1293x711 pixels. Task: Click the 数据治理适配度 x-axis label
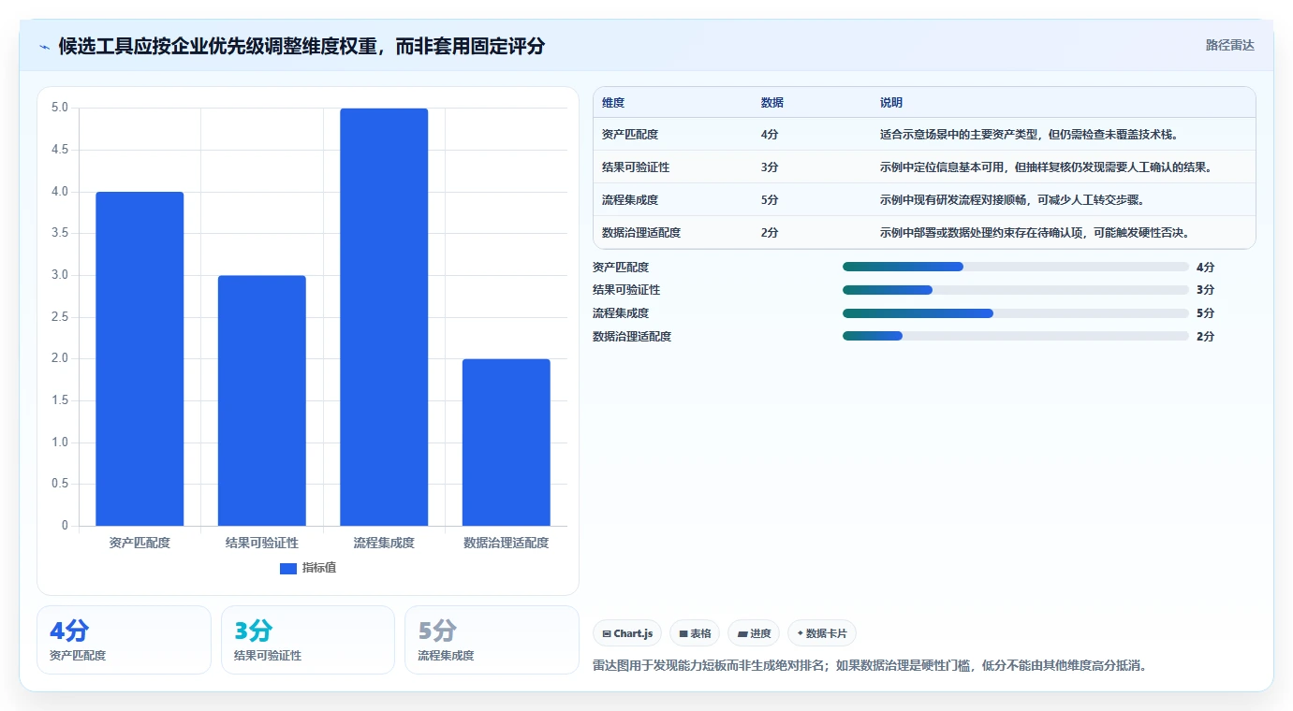point(507,543)
